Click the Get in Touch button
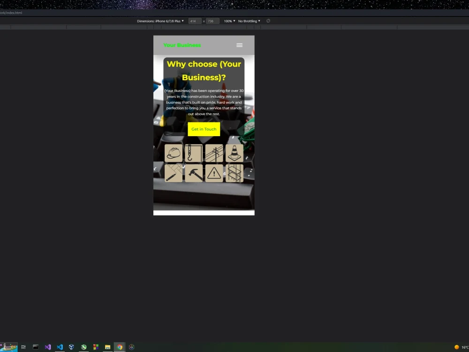The width and height of the screenshot is (469, 352). pos(204,129)
